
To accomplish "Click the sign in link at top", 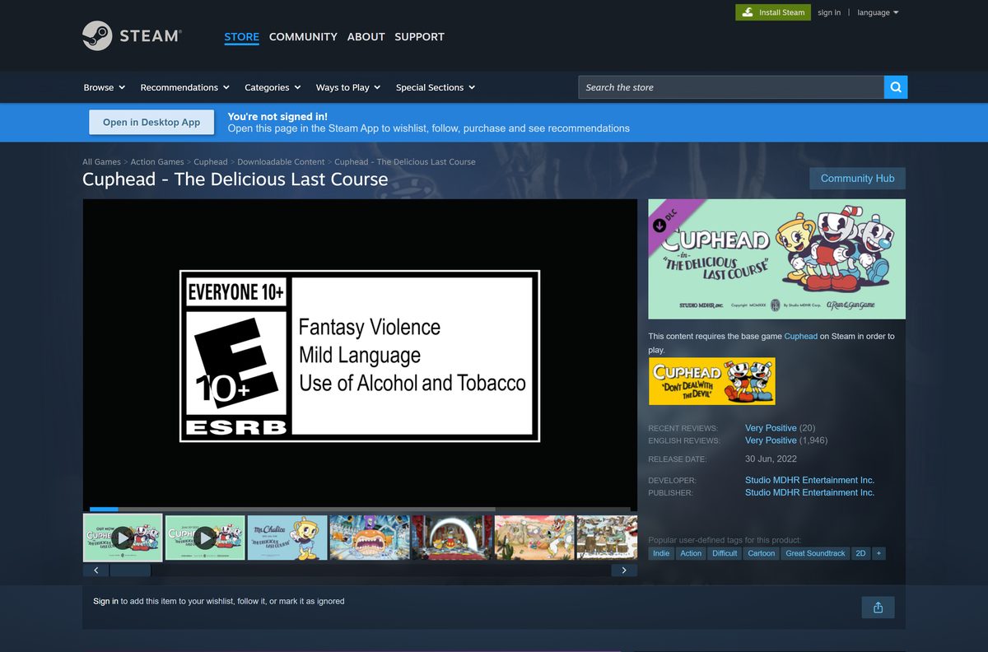I will point(829,12).
